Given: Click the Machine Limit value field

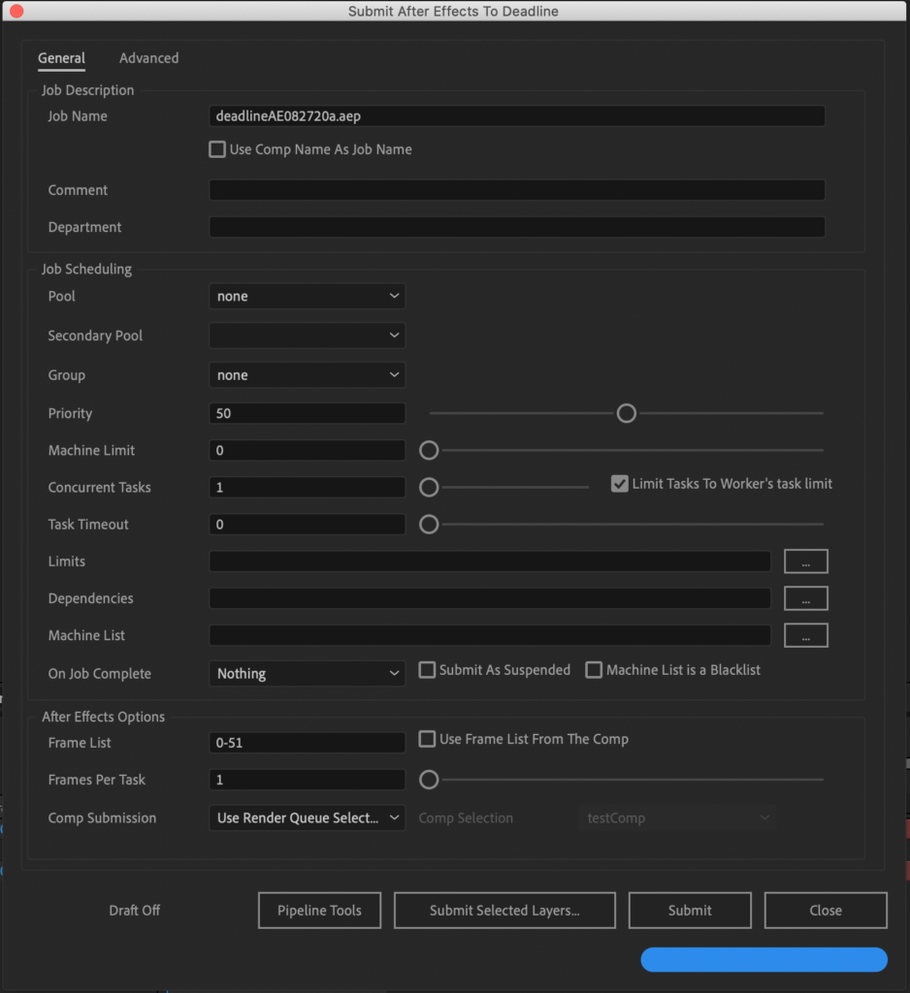Looking at the screenshot, I should point(308,450).
